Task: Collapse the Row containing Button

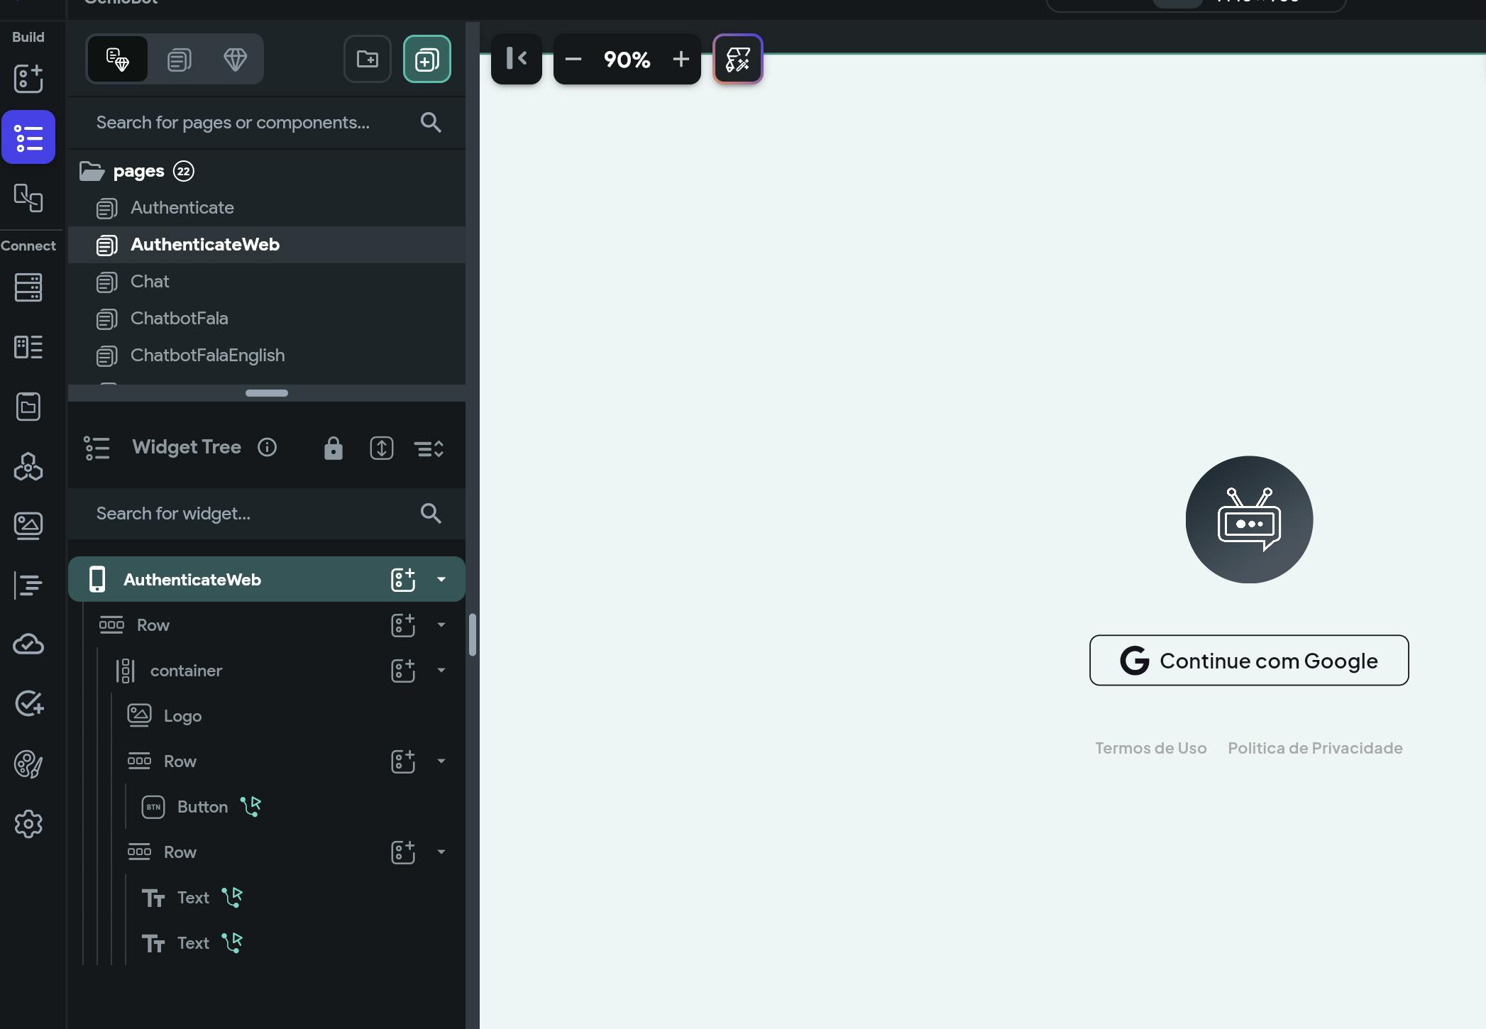Action: click(x=441, y=761)
